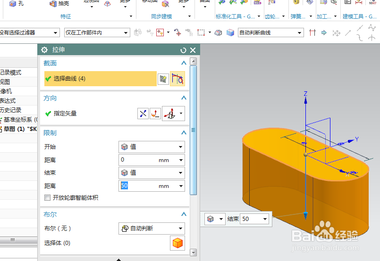380x261 pixels.
Task: Click the reverse direction icon
Action: 143,114
